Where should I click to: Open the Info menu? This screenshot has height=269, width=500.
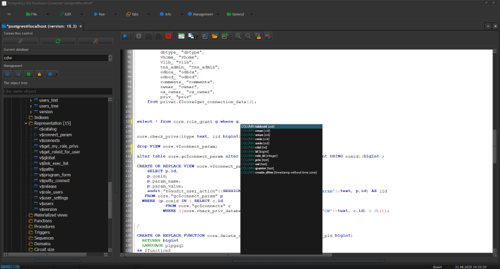click(x=166, y=14)
